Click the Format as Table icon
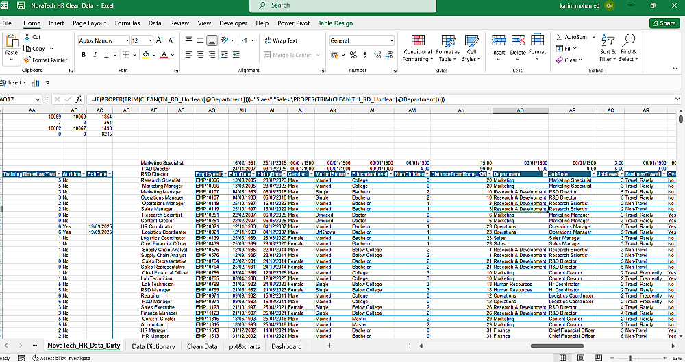This screenshot has height=362, width=685. (448, 47)
